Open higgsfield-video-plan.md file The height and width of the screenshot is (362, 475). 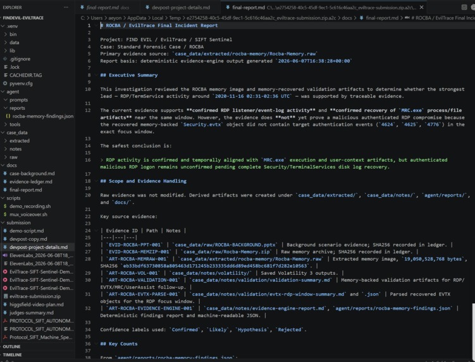tap(36, 304)
